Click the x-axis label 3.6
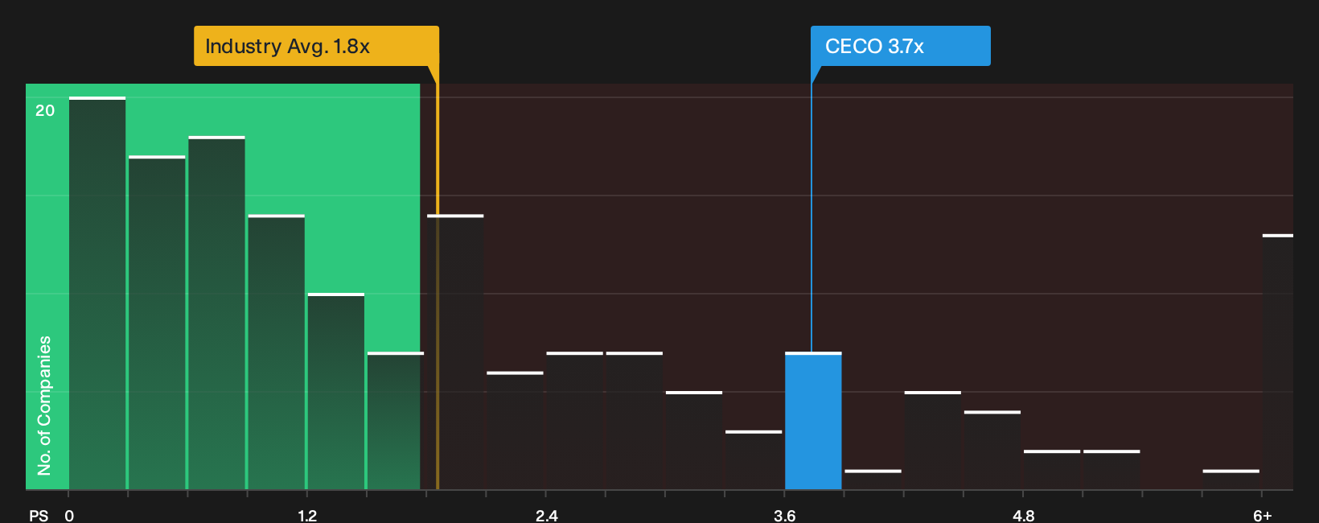 pyautogui.click(x=784, y=515)
